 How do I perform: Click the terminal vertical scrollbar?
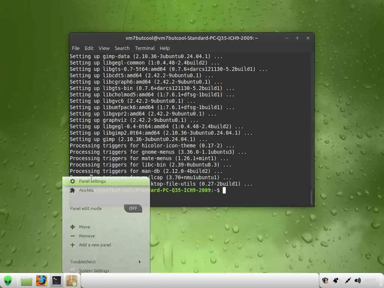(x=312, y=197)
